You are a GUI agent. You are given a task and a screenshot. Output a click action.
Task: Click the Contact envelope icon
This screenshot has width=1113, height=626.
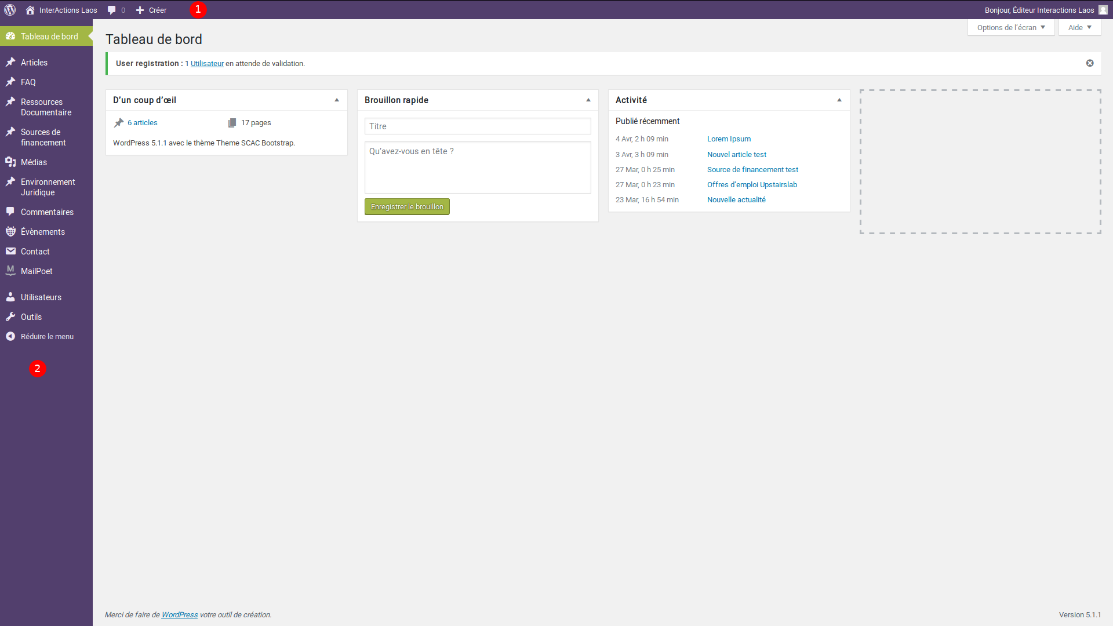click(x=10, y=252)
